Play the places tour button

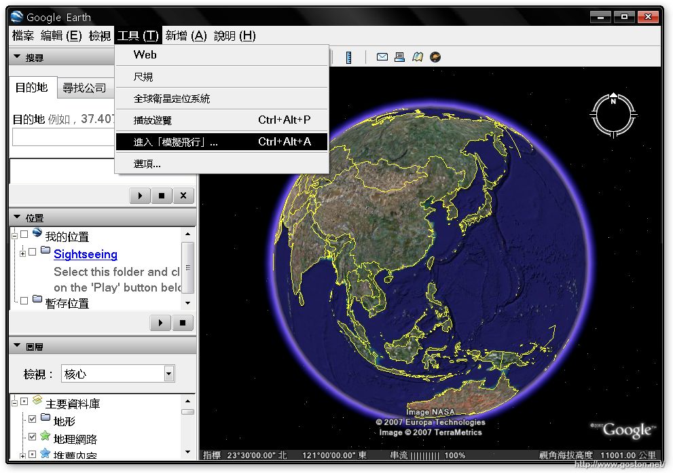click(x=160, y=323)
